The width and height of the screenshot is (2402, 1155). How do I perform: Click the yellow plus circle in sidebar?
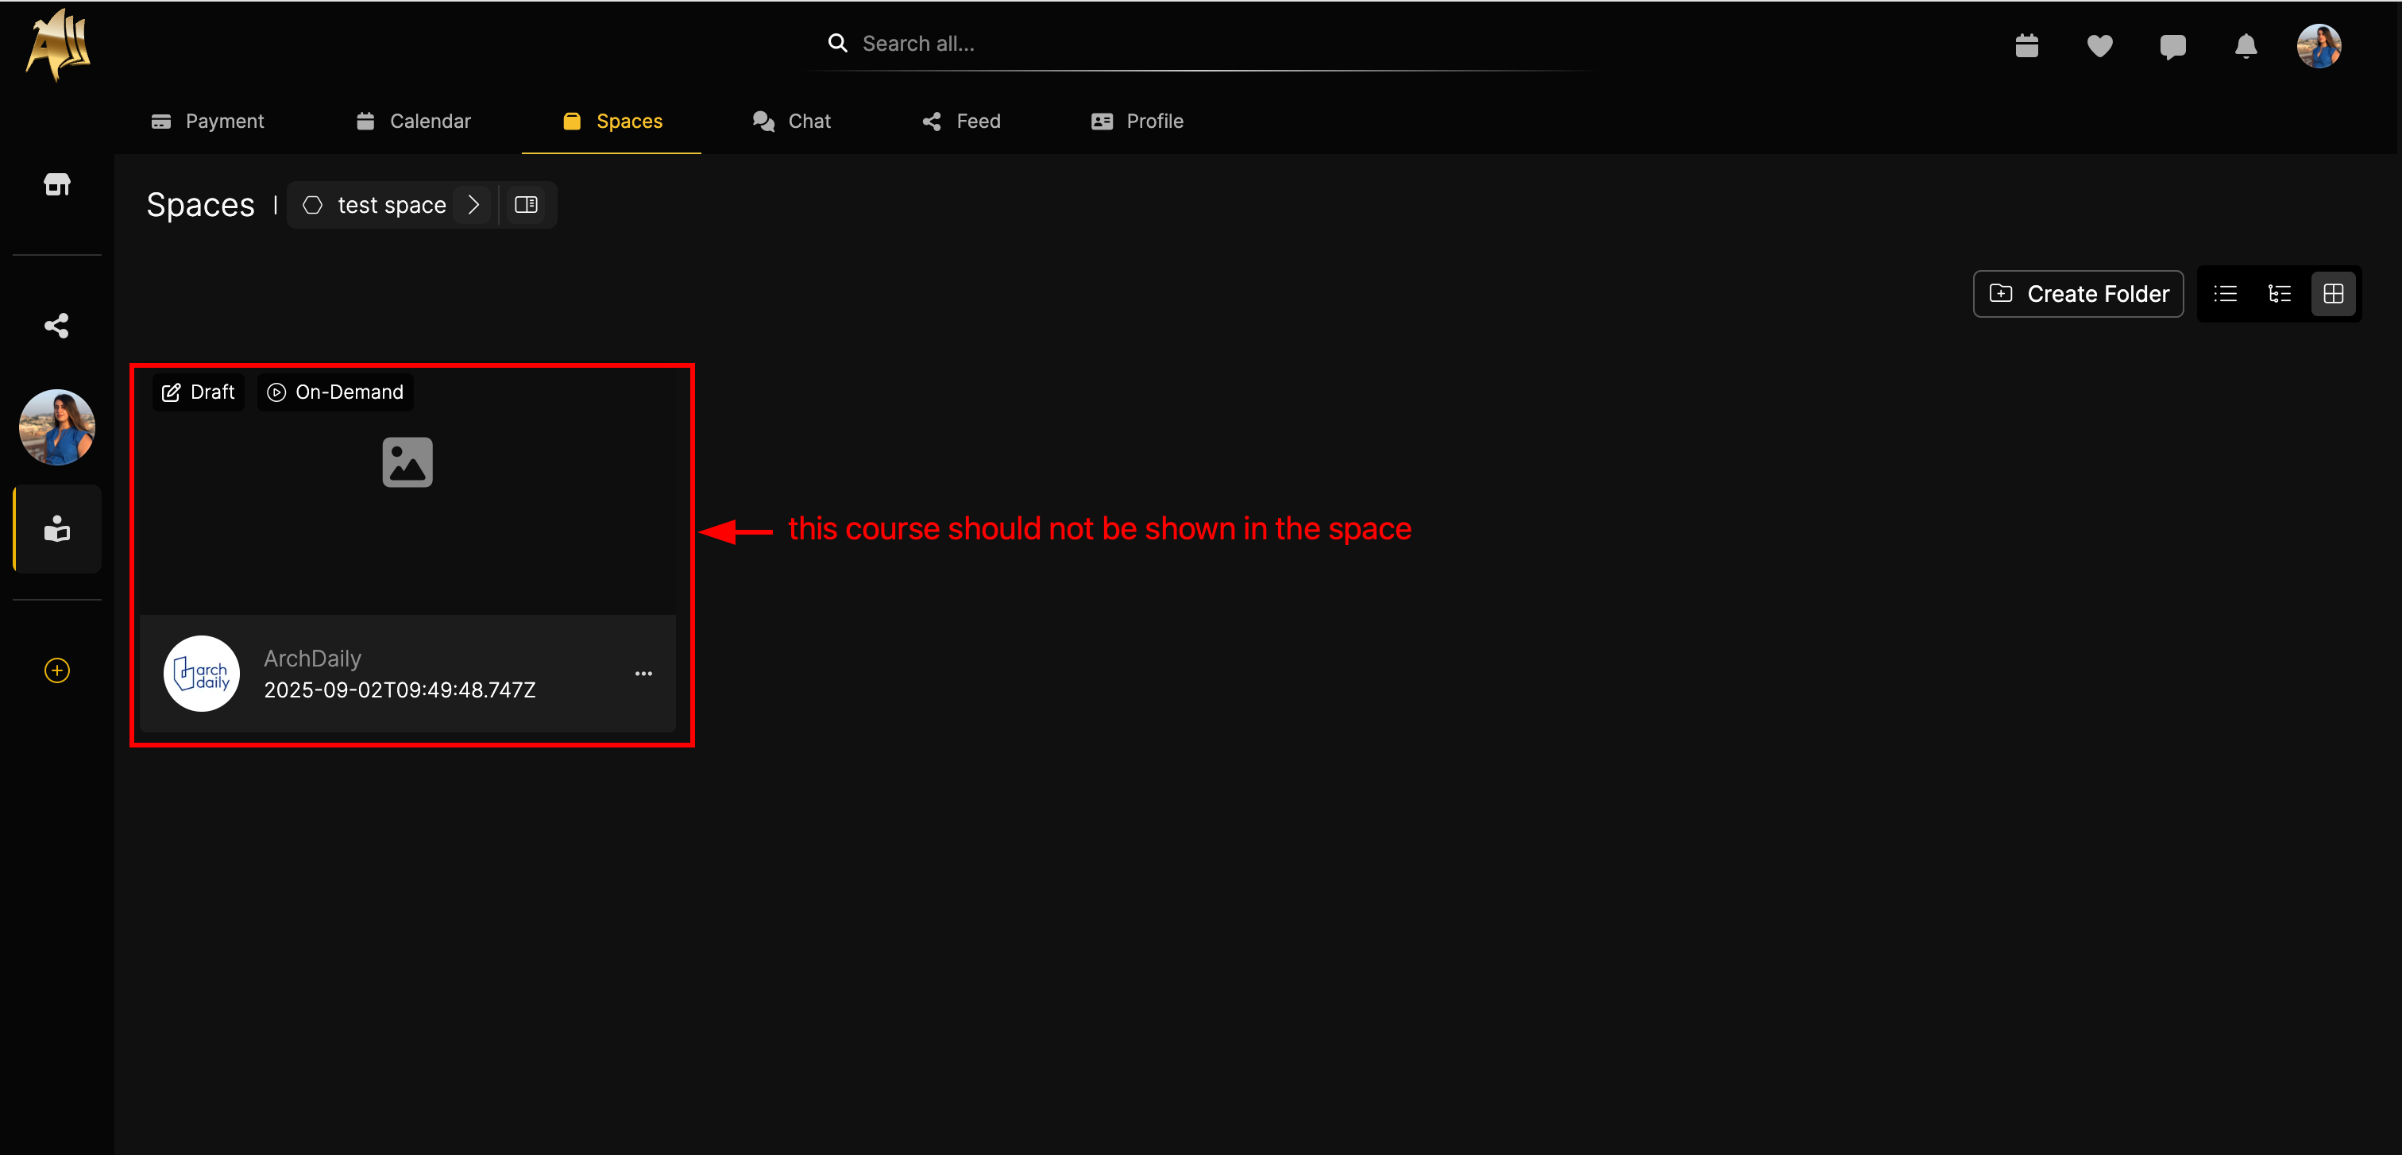click(57, 670)
